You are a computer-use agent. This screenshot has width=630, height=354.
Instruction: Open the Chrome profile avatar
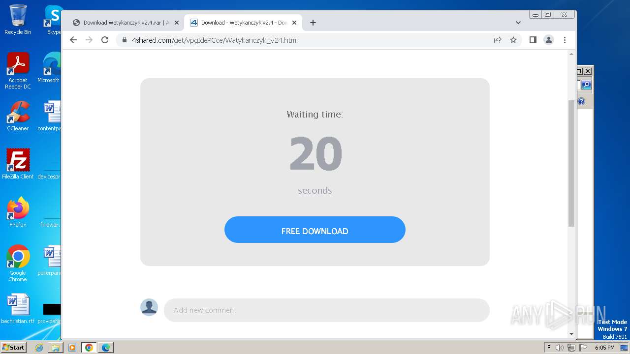click(549, 40)
